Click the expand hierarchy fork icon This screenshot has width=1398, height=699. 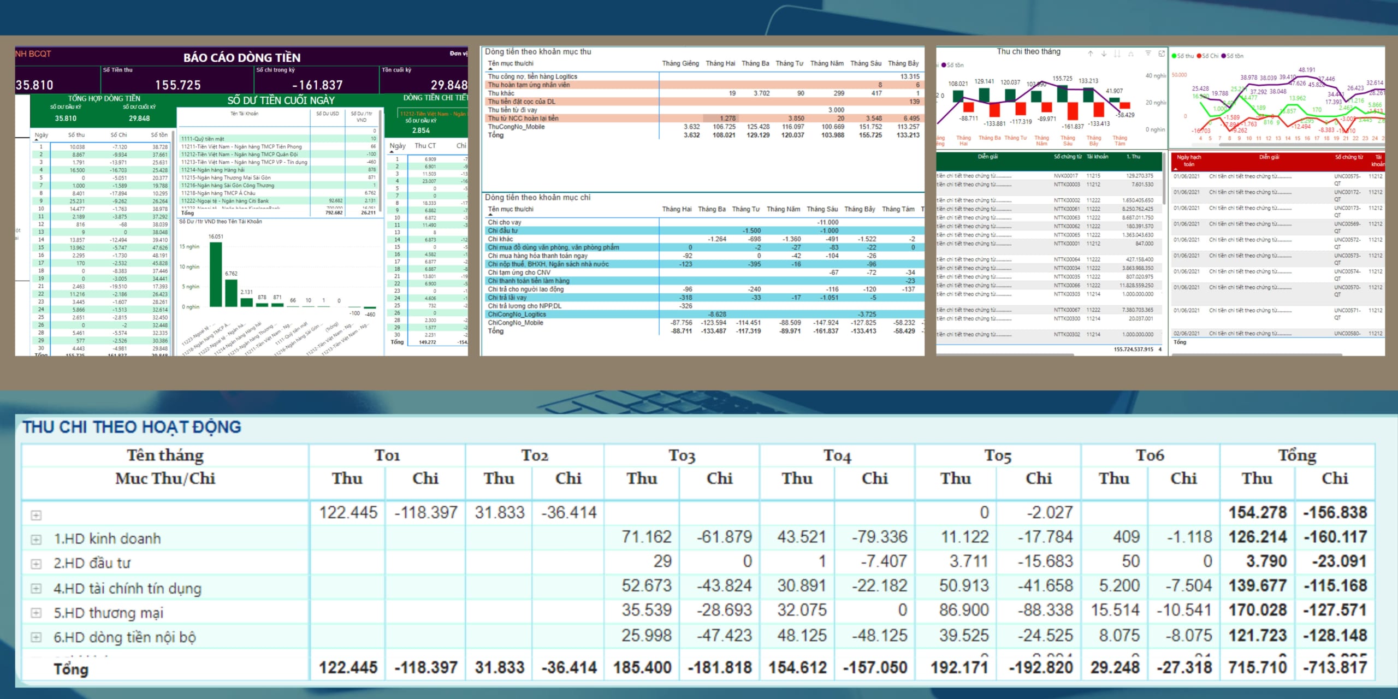point(1131,54)
